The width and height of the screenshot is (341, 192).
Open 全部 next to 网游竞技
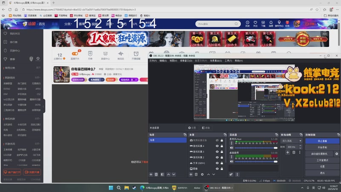click(x=38, y=78)
